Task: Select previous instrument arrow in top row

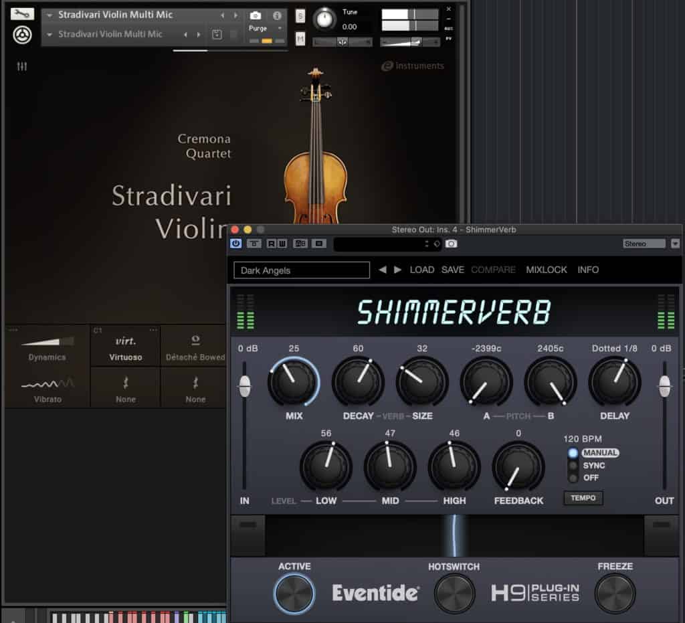Action: [223, 15]
